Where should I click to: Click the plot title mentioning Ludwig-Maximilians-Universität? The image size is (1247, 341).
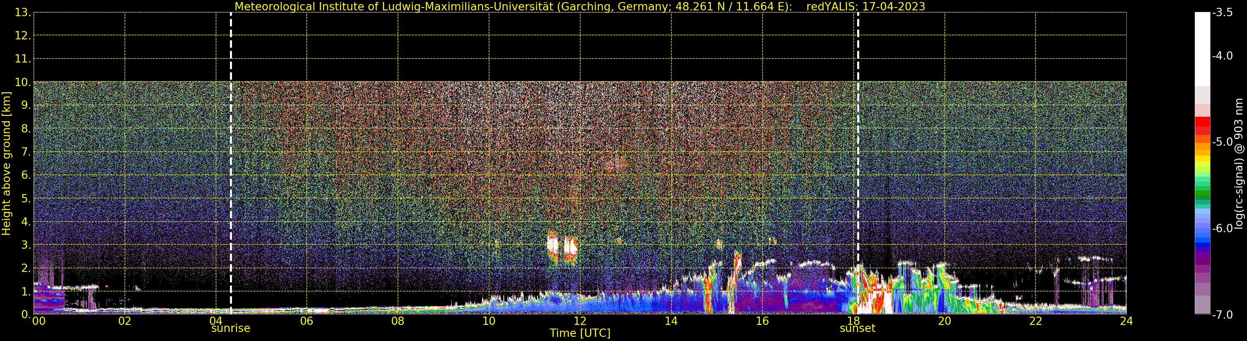click(x=580, y=6)
